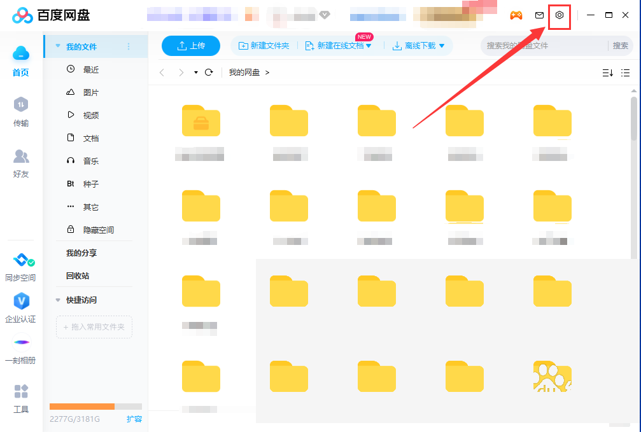This screenshot has width=641, height=432.
Task: Open the Baidu paw-print folder
Action: tap(553, 376)
